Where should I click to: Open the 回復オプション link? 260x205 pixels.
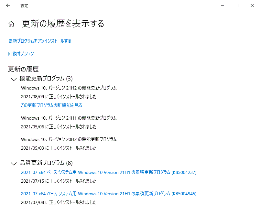tap(21, 54)
